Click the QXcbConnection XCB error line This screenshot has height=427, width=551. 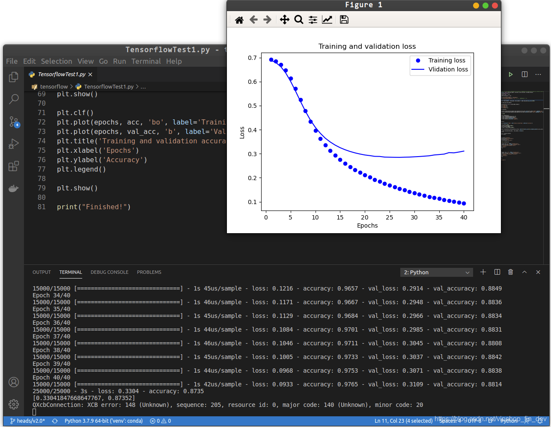(x=228, y=405)
